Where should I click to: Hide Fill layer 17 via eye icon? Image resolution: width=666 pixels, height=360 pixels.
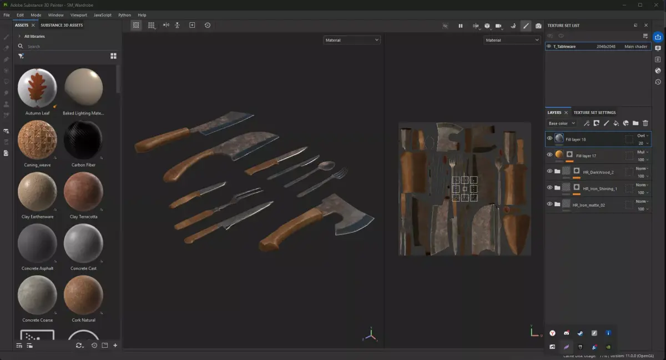coord(549,154)
